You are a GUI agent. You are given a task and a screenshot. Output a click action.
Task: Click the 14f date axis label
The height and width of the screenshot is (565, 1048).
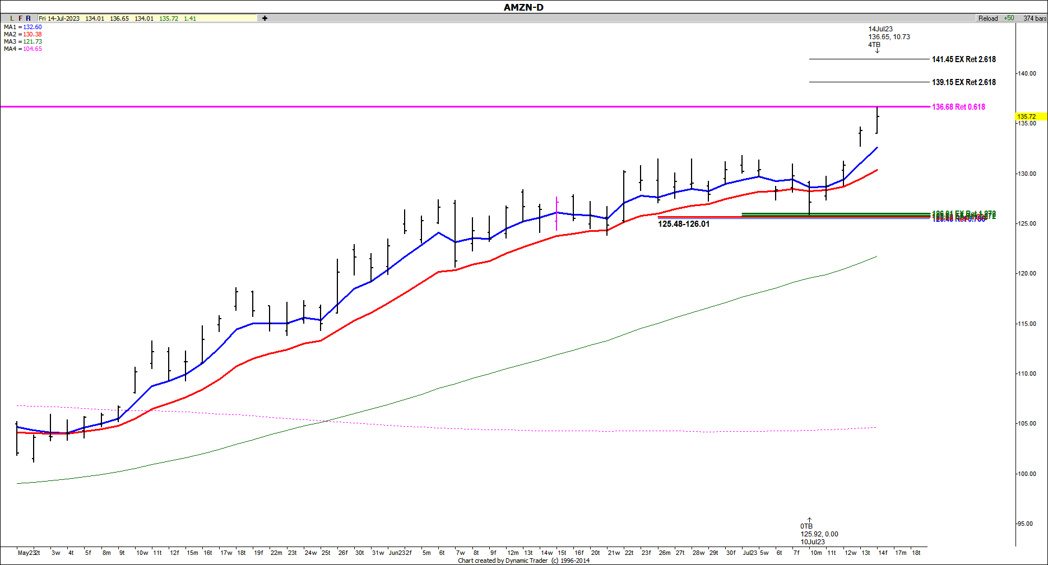click(x=883, y=553)
